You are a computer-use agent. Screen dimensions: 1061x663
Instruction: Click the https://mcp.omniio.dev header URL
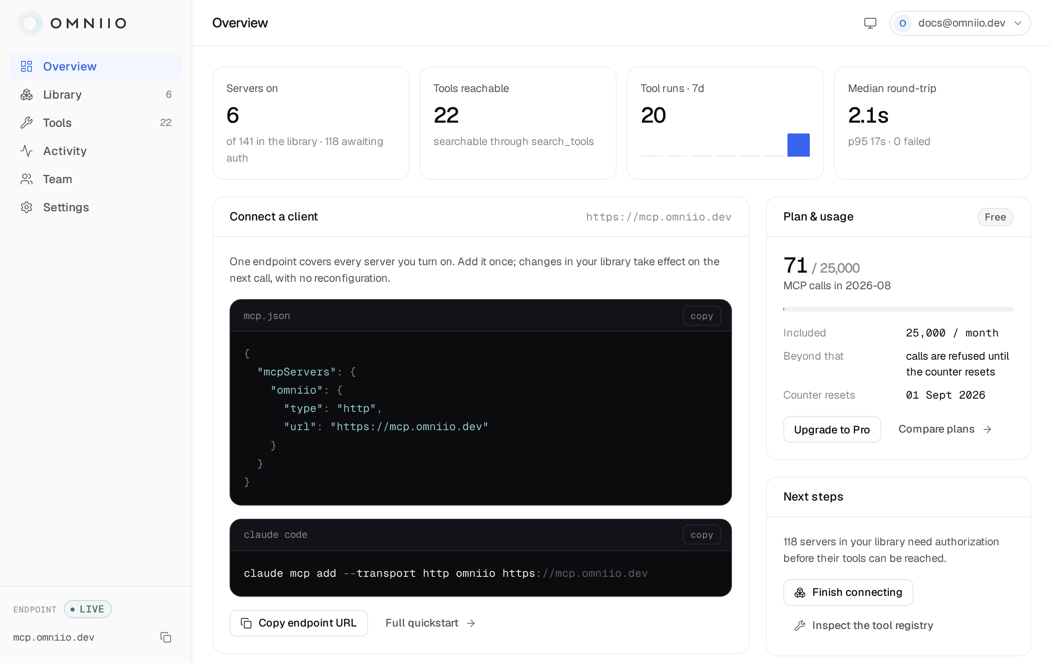pos(659,217)
